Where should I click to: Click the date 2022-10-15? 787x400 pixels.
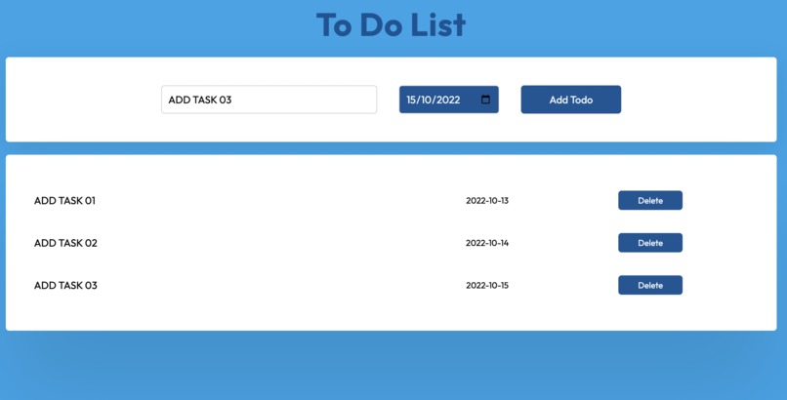tap(487, 285)
